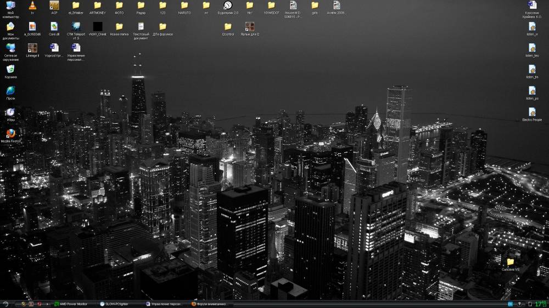Open the NARUTO folder
Image resolution: width=549 pixels, height=308 pixels.
(x=184, y=5)
